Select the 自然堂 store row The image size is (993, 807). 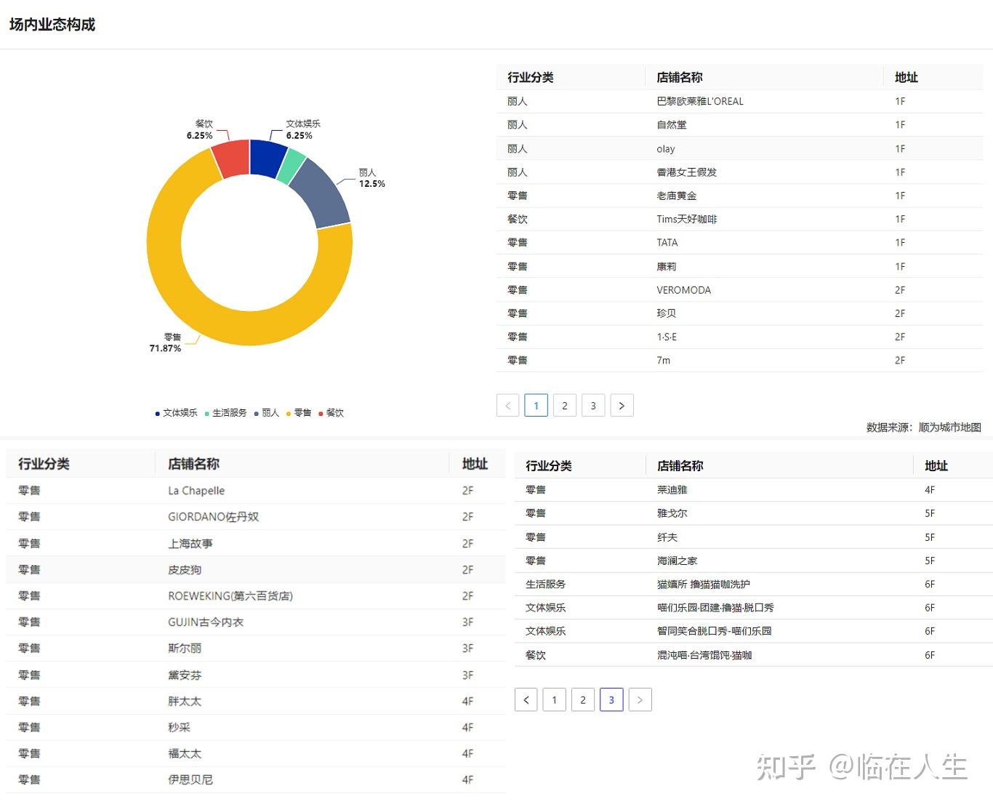pos(739,124)
